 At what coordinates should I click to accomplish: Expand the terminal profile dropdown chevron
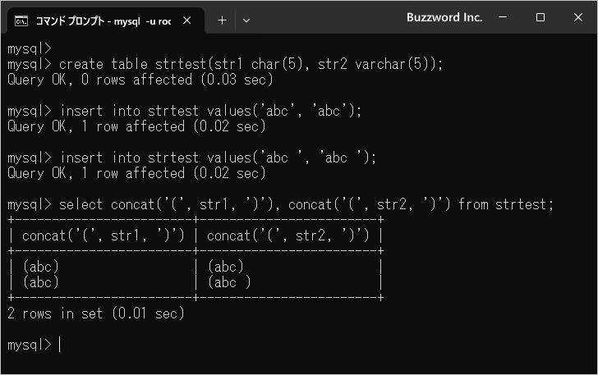coord(246,21)
